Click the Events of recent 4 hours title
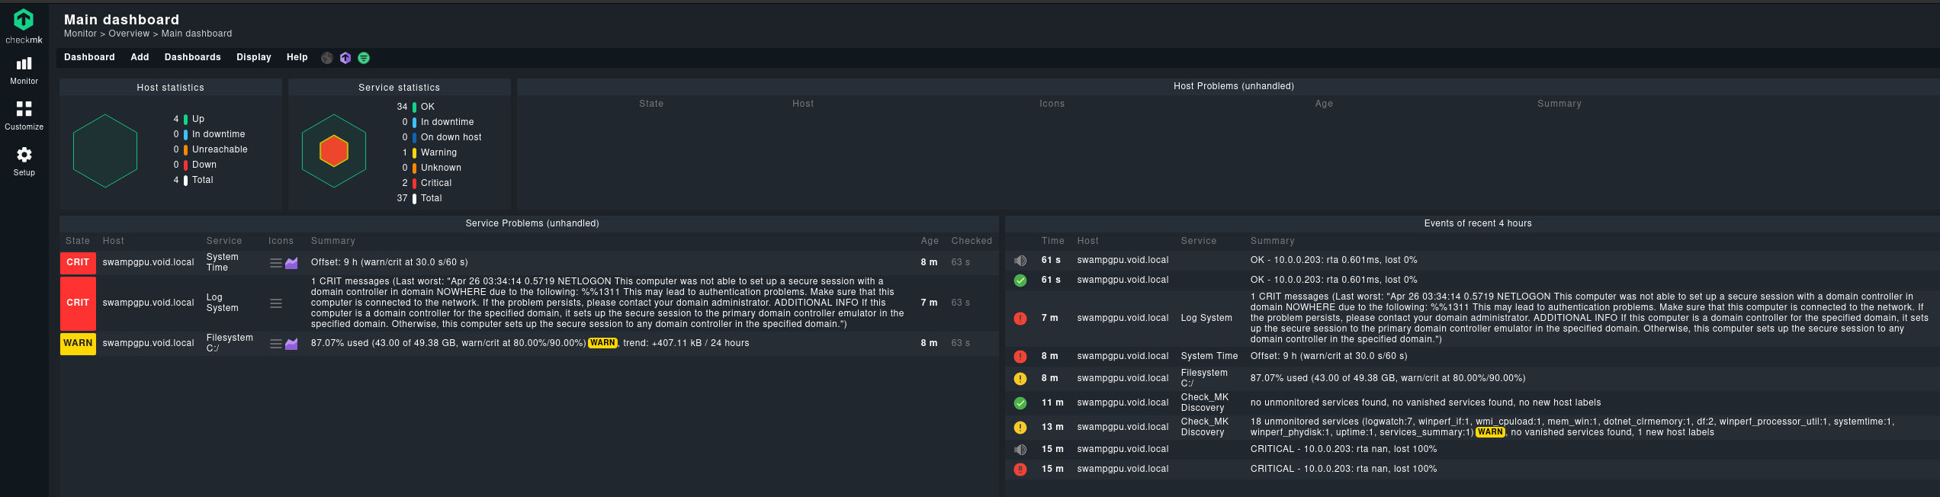 tap(1478, 223)
